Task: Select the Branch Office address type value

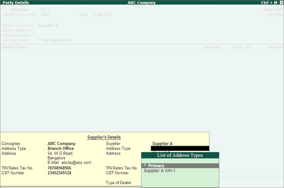Action: coord(61,149)
